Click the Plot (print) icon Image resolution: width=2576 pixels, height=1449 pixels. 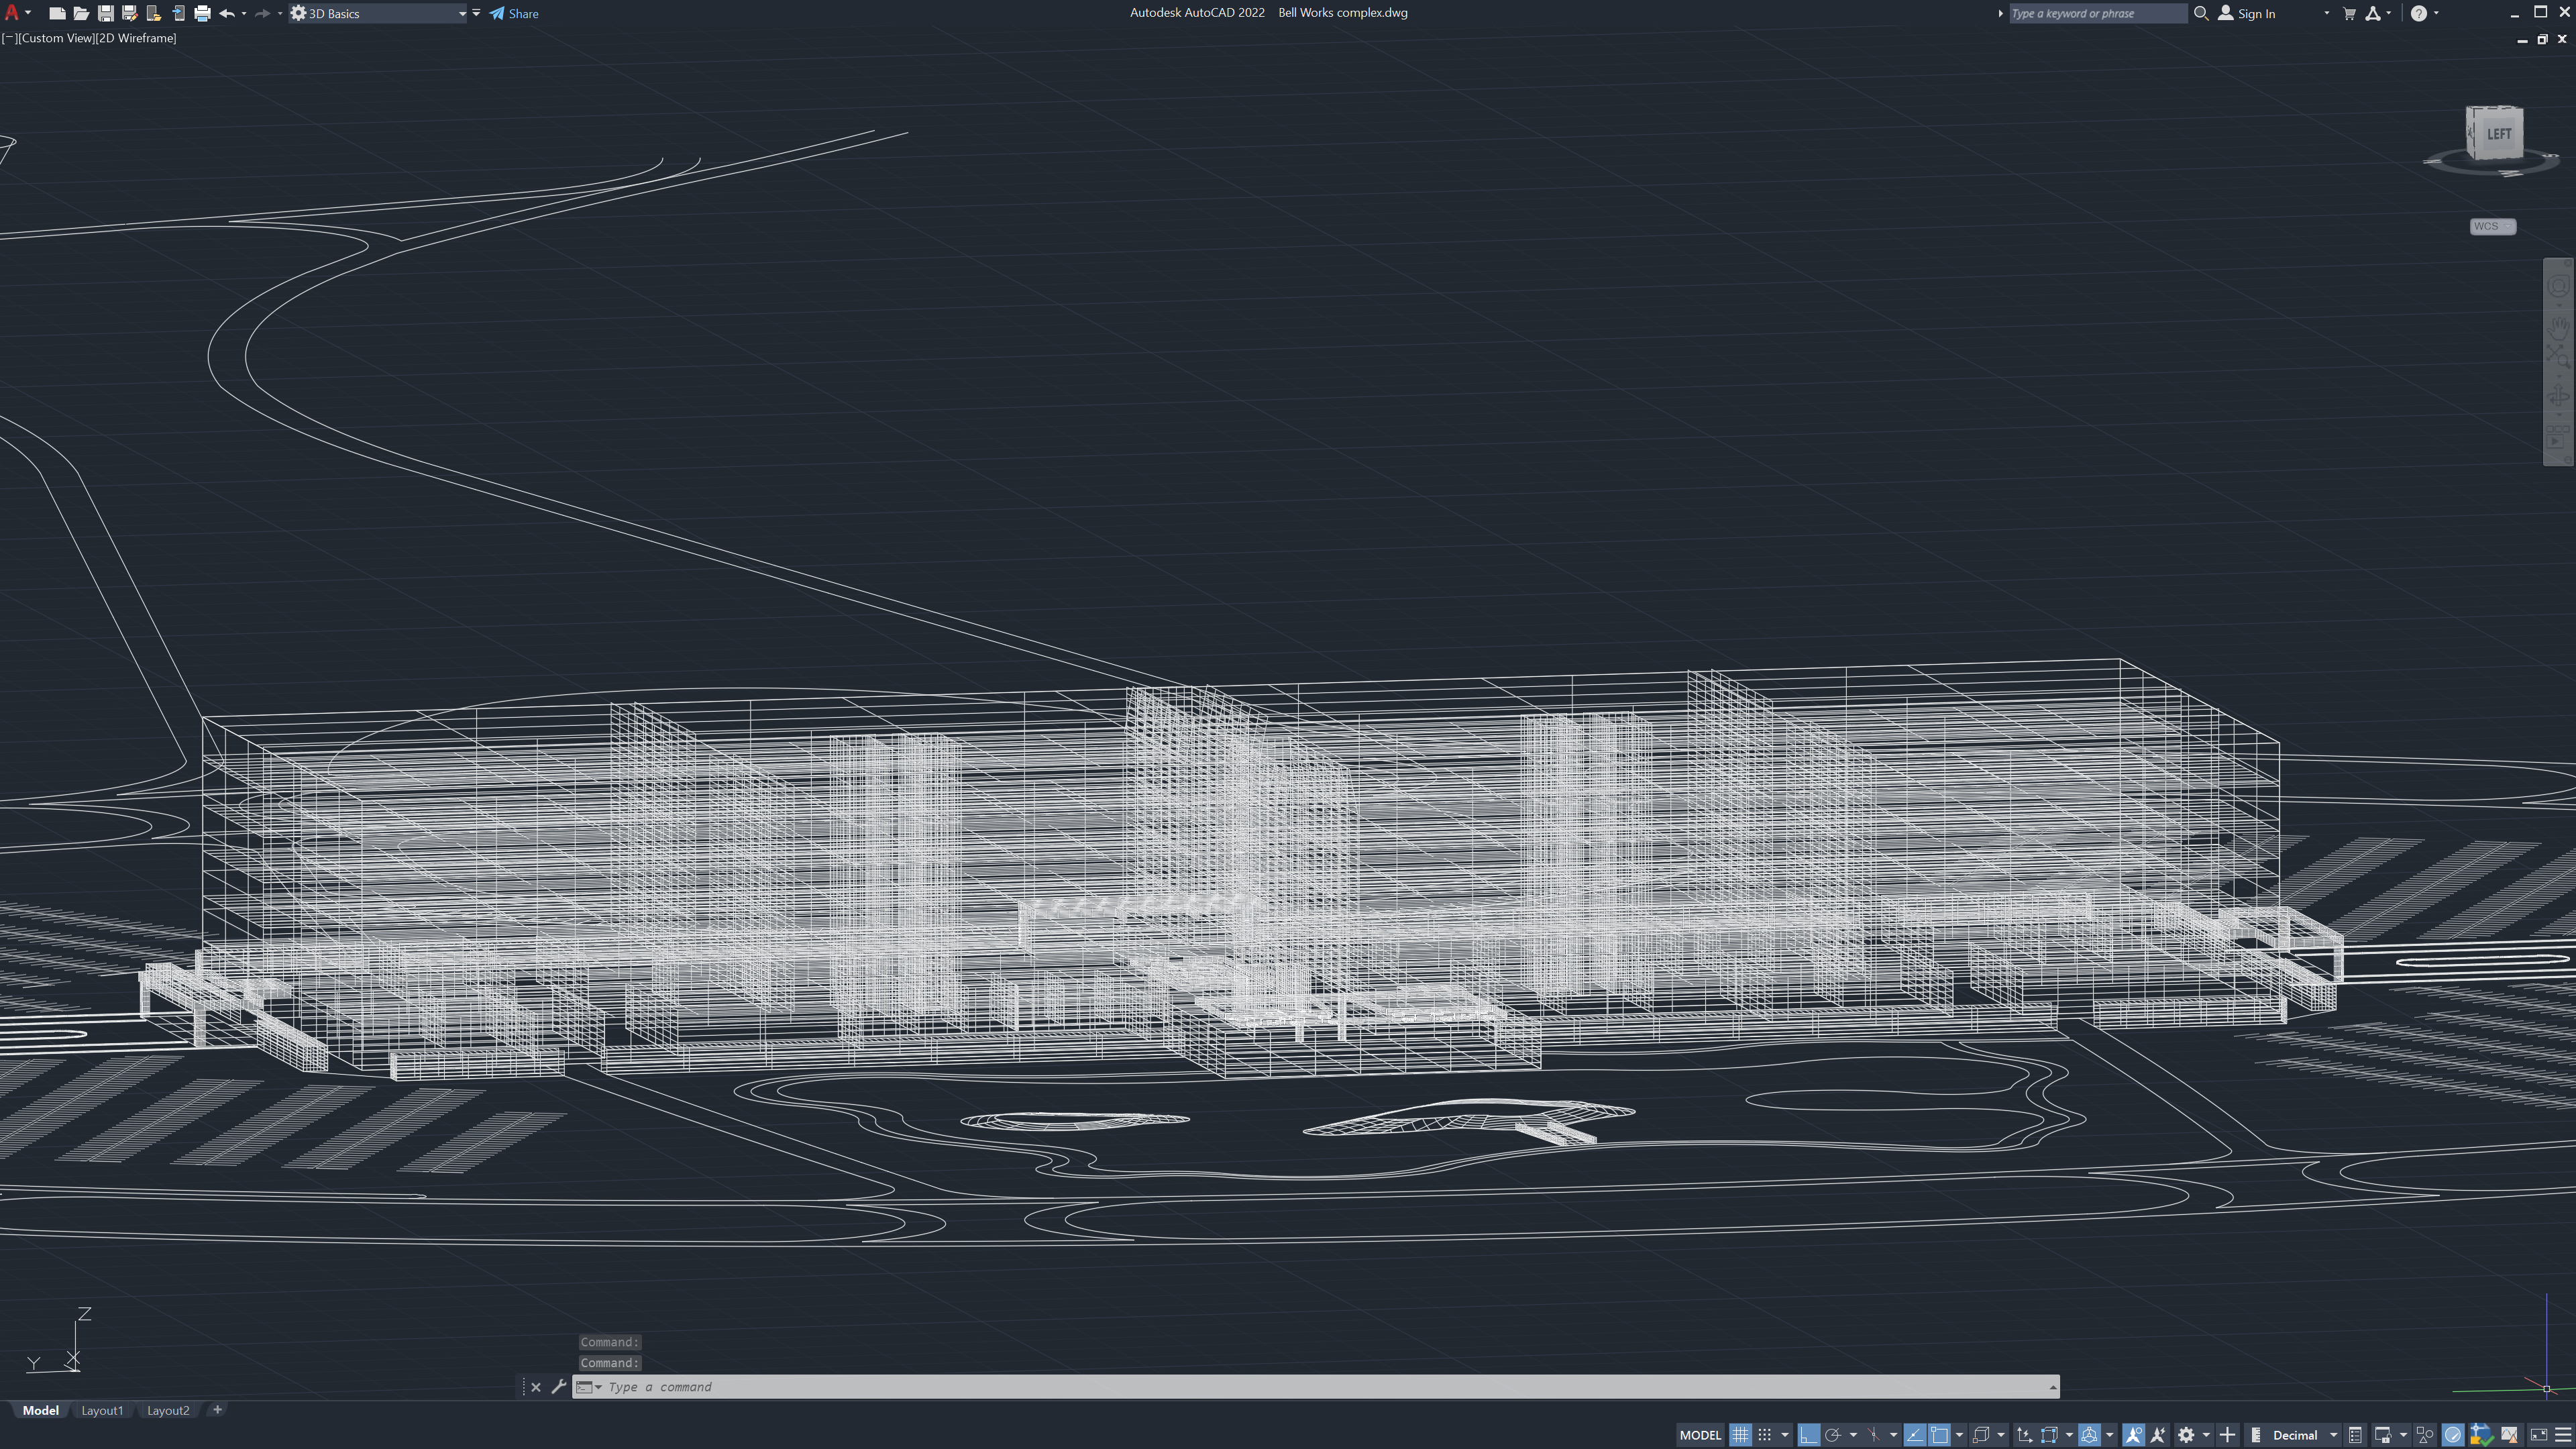pyautogui.click(x=202, y=13)
